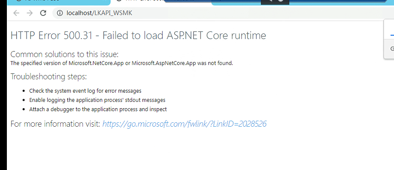Click the 'specified version of Microsoft.NetCore.App' message
394x170 pixels.
[121, 63]
